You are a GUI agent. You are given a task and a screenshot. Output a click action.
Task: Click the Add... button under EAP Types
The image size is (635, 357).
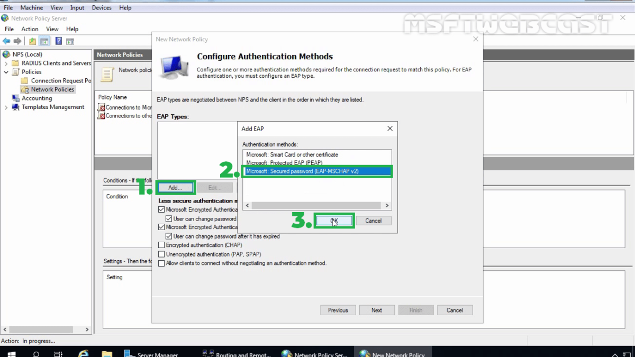[175, 188]
